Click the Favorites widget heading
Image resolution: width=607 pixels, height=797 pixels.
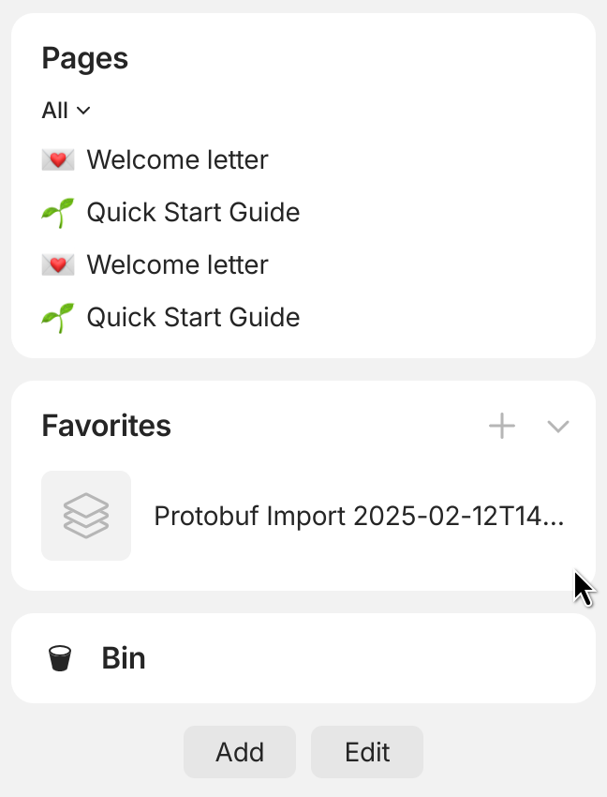click(x=106, y=426)
